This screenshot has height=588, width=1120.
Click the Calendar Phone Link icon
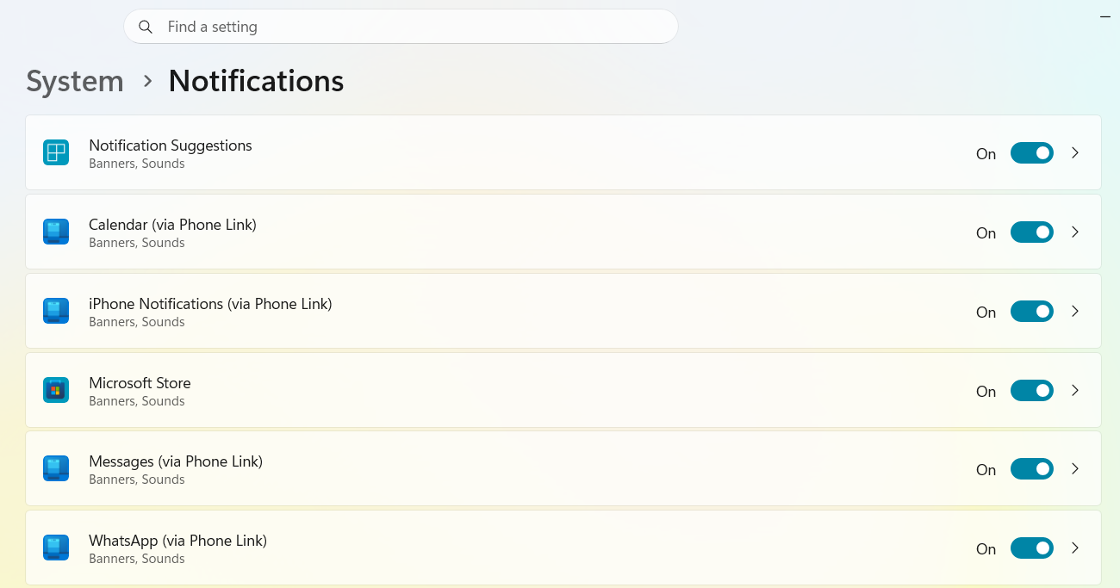pyautogui.click(x=56, y=232)
